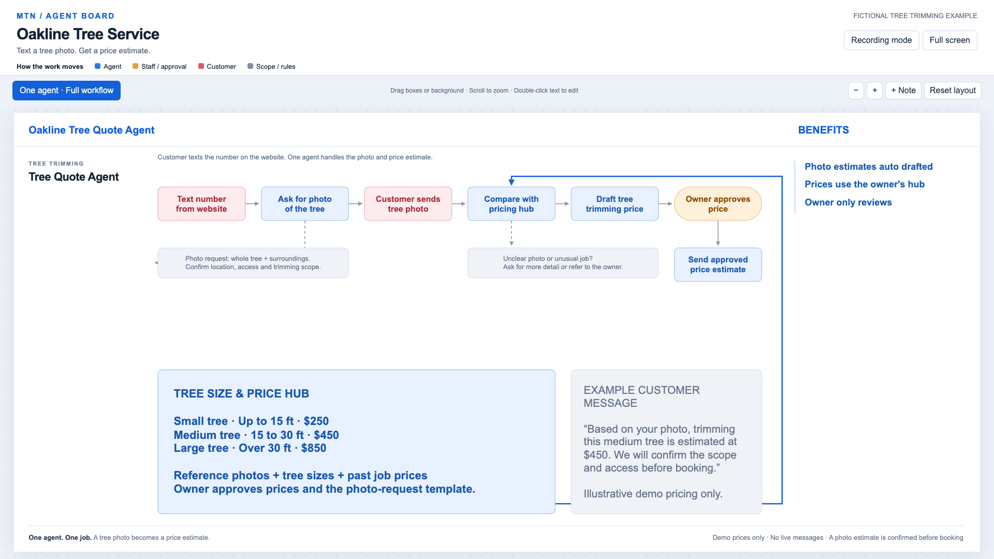This screenshot has height=559, width=994.
Task: Select the One agent · Full workflow tab
Action: point(66,91)
